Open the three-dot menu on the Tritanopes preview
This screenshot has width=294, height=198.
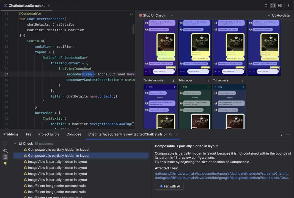[208, 80]
